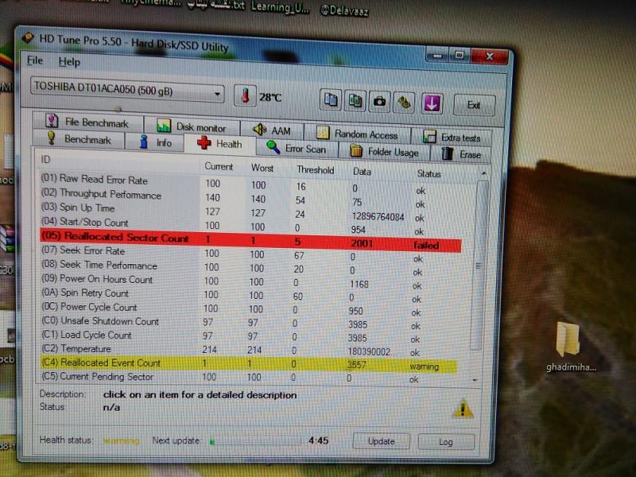
Task: Click the options tools toolbar icon
Action: coord(404,103)
